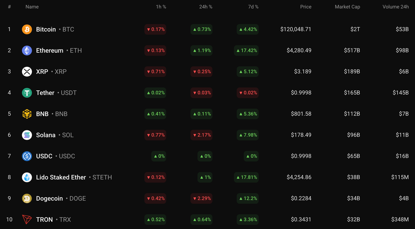Click the XRP logo icon
This screenshot has width=415, height=229.
pyautogui.click(x=27, y=71)
